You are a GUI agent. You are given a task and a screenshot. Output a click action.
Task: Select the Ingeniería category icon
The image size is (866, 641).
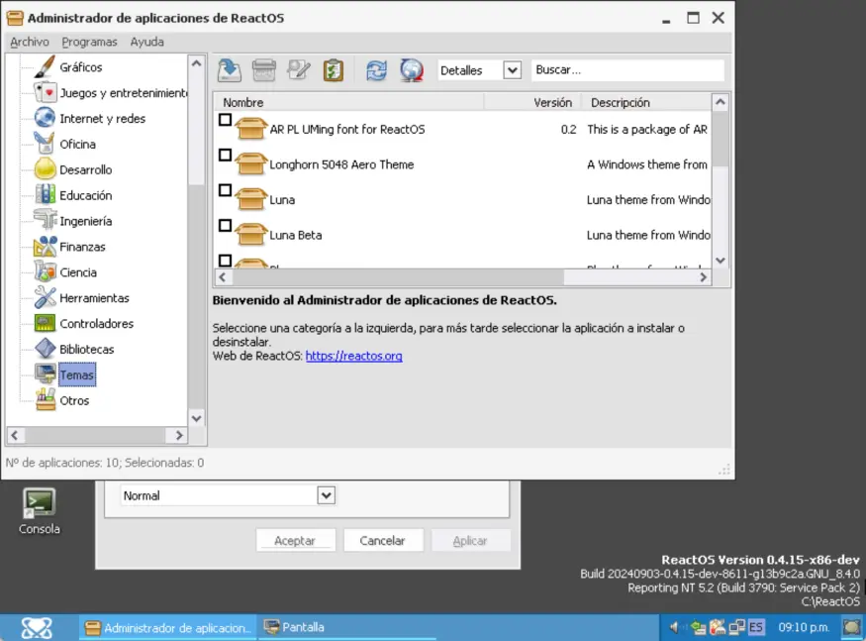(x=45, y=221)
